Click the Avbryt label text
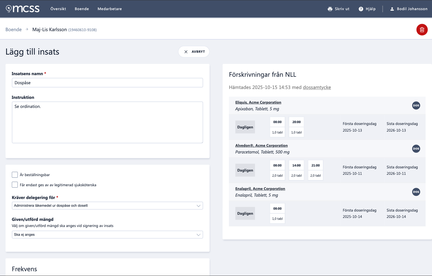This screenshot has width=432, height=276. pos(198,52)
